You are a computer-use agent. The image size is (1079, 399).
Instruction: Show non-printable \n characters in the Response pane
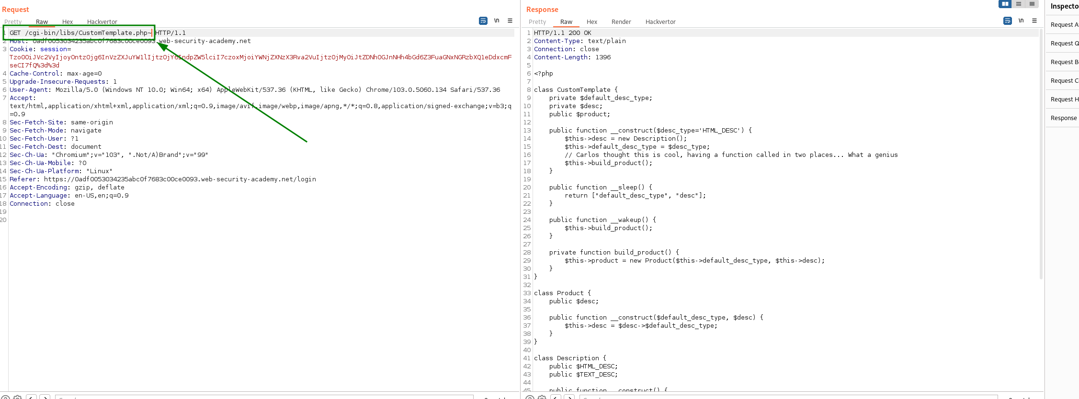coord(1021,21)
